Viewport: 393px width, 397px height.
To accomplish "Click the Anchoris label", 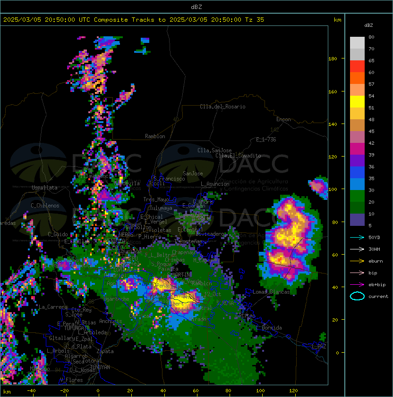I will pyautogui.click(x=111, y=321).
